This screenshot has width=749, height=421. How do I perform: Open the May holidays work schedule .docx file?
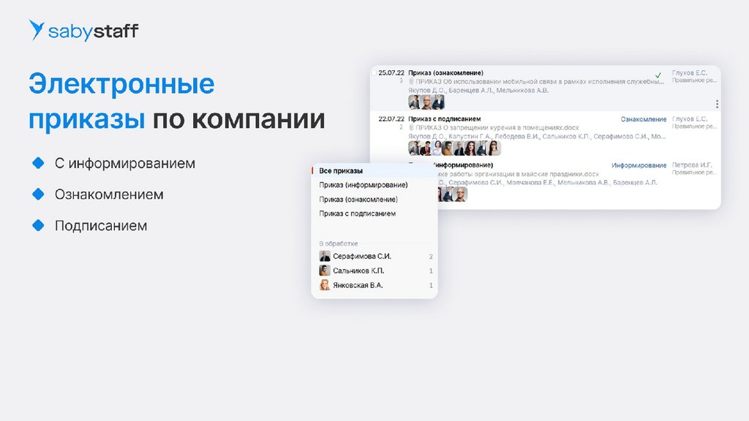pyautogui.click(x=519, y=174)
